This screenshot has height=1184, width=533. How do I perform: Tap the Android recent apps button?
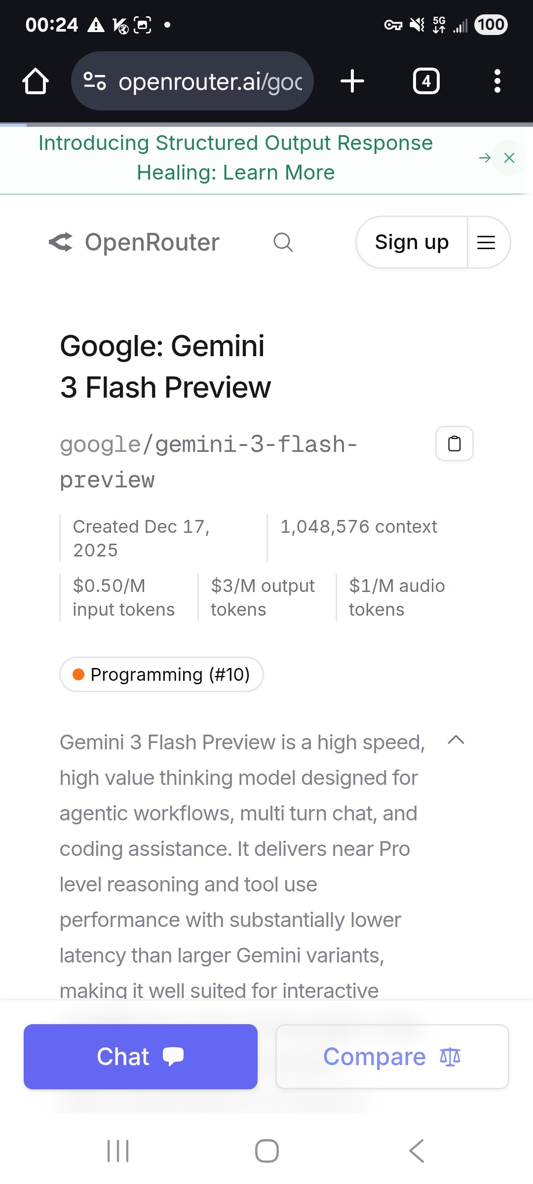click(118, 1151)
